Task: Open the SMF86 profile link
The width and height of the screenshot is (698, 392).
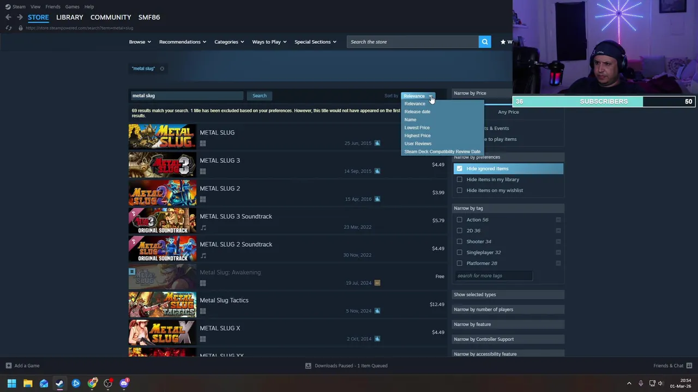Action: (x=149, y=17)
